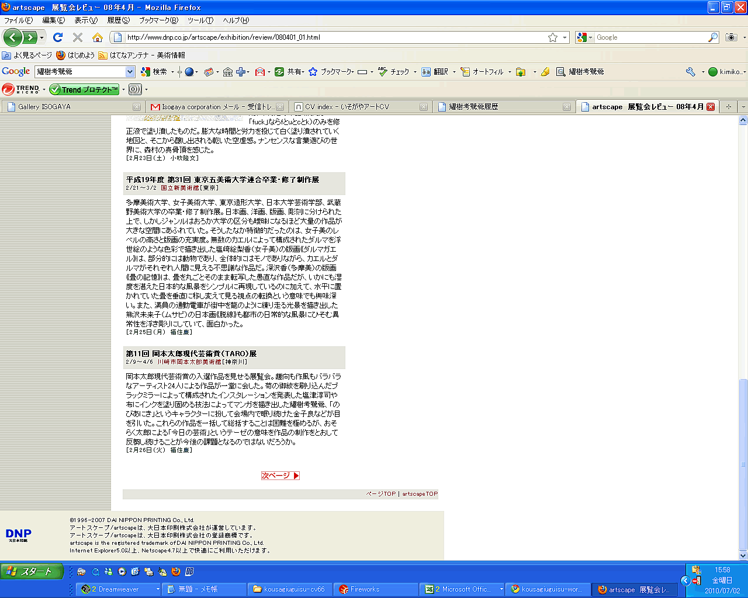This screenshot has width=748, height=598.
Task: Bookmark this page with the star icon
Action: tap(552, 37)
